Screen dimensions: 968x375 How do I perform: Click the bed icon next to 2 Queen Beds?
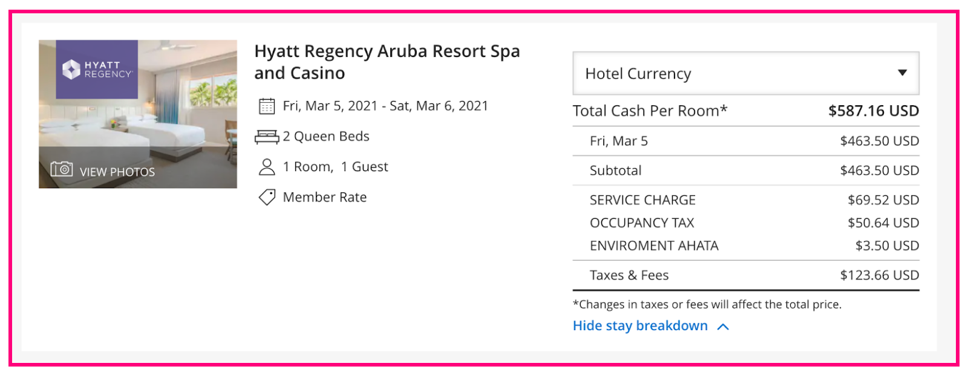coord(267,137)
